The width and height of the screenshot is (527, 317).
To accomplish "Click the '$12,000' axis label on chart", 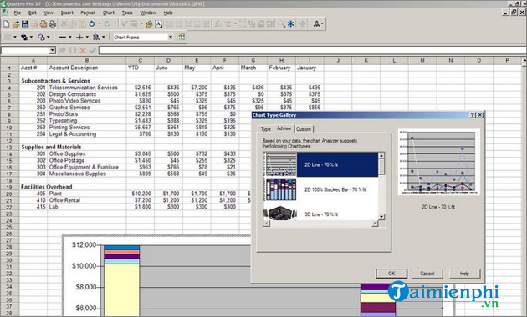I will (x=84, y=245).
